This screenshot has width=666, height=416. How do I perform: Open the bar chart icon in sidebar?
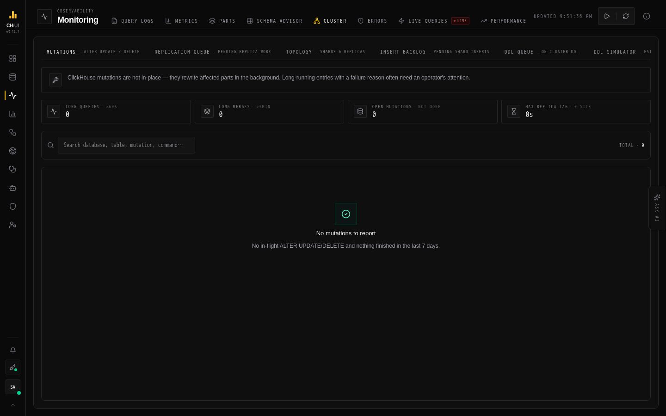[x=12, y=114]
